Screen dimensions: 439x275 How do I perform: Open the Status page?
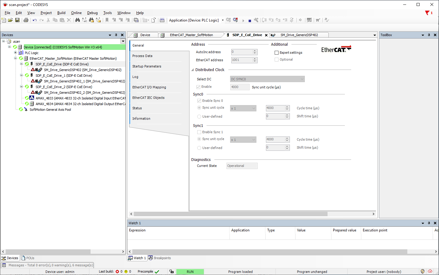(x=137, y=108)
